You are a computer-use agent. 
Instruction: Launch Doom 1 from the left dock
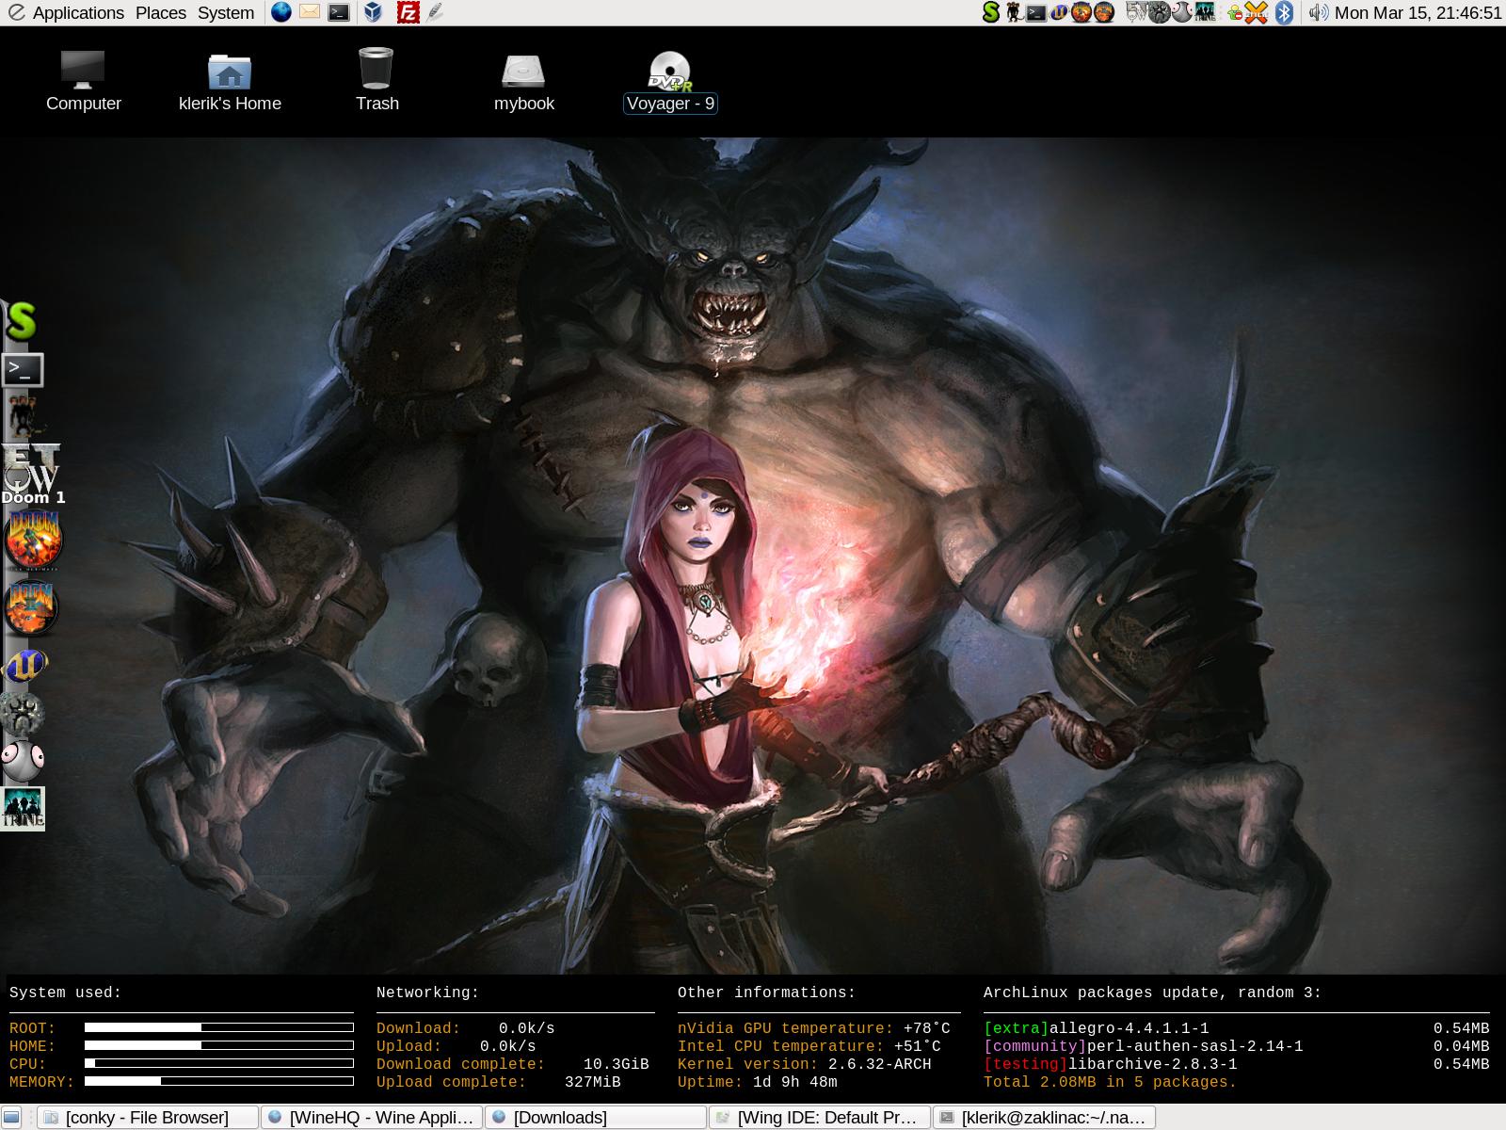coord(34,541)
